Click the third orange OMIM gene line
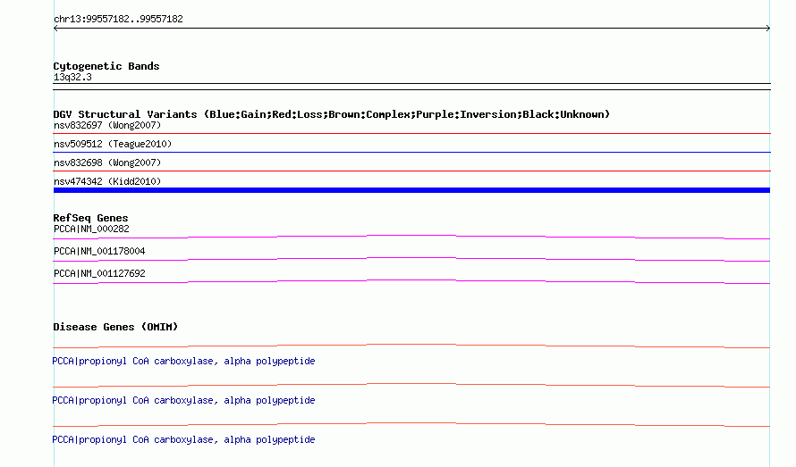Image resolution: width=796 pixels, height=467 pixels. pos(411,424)
